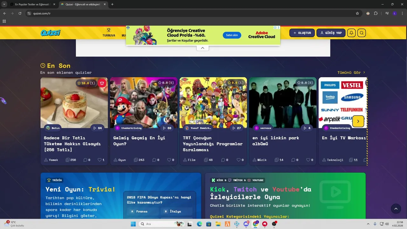Open the video game characters quiz thumbnail

pos(144,102)
